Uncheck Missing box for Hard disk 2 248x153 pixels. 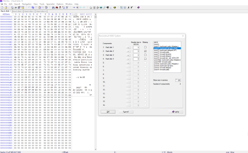tap(145, 51)
